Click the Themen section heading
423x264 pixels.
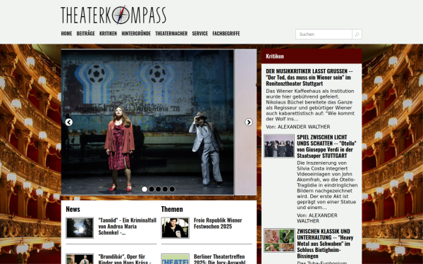(172, 209)
